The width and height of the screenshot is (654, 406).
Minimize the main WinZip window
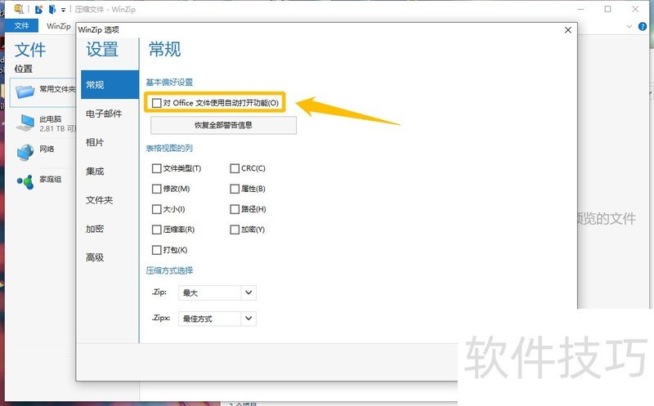(580, 9)
